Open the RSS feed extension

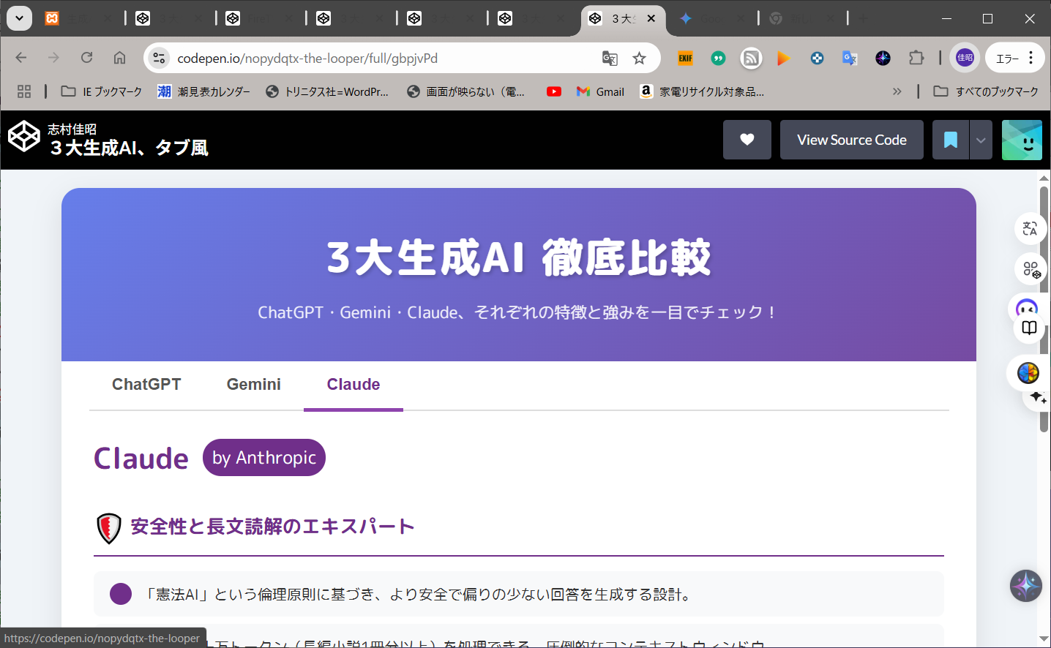[751, 58]
